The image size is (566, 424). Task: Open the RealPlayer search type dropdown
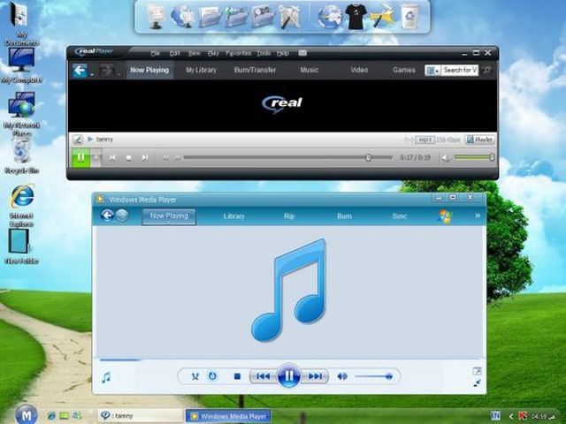tap(432, 71)
